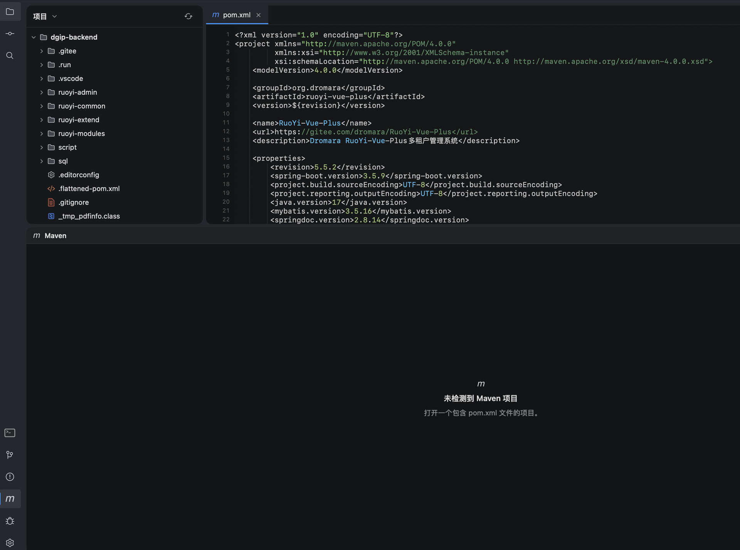Click the .editorconfig gear file icon
Viewport: 740px width, 550px height.
pyautogui.click(x=51, y=175)
